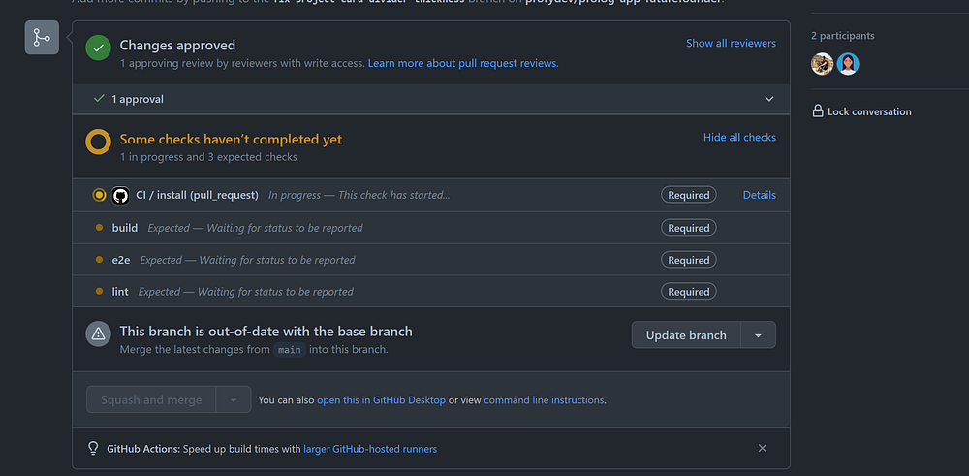Click the out-of-date warning triangle icon
Viewport: 969px width, 476px height.
coord(98,334)
